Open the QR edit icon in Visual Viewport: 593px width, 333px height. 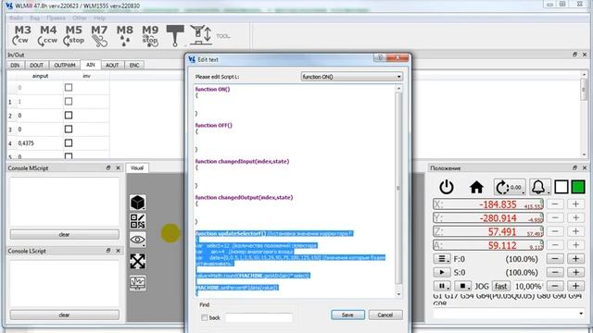[138, 221]
